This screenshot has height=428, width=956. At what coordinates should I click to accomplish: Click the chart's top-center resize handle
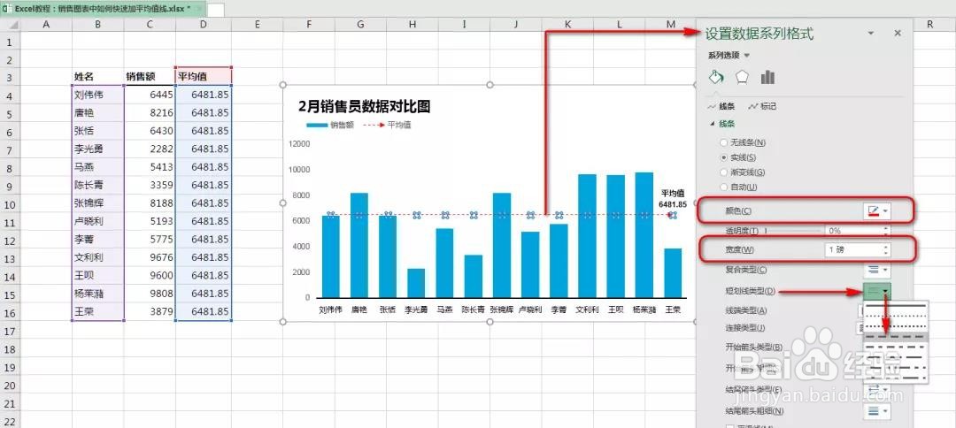[490, 85]
